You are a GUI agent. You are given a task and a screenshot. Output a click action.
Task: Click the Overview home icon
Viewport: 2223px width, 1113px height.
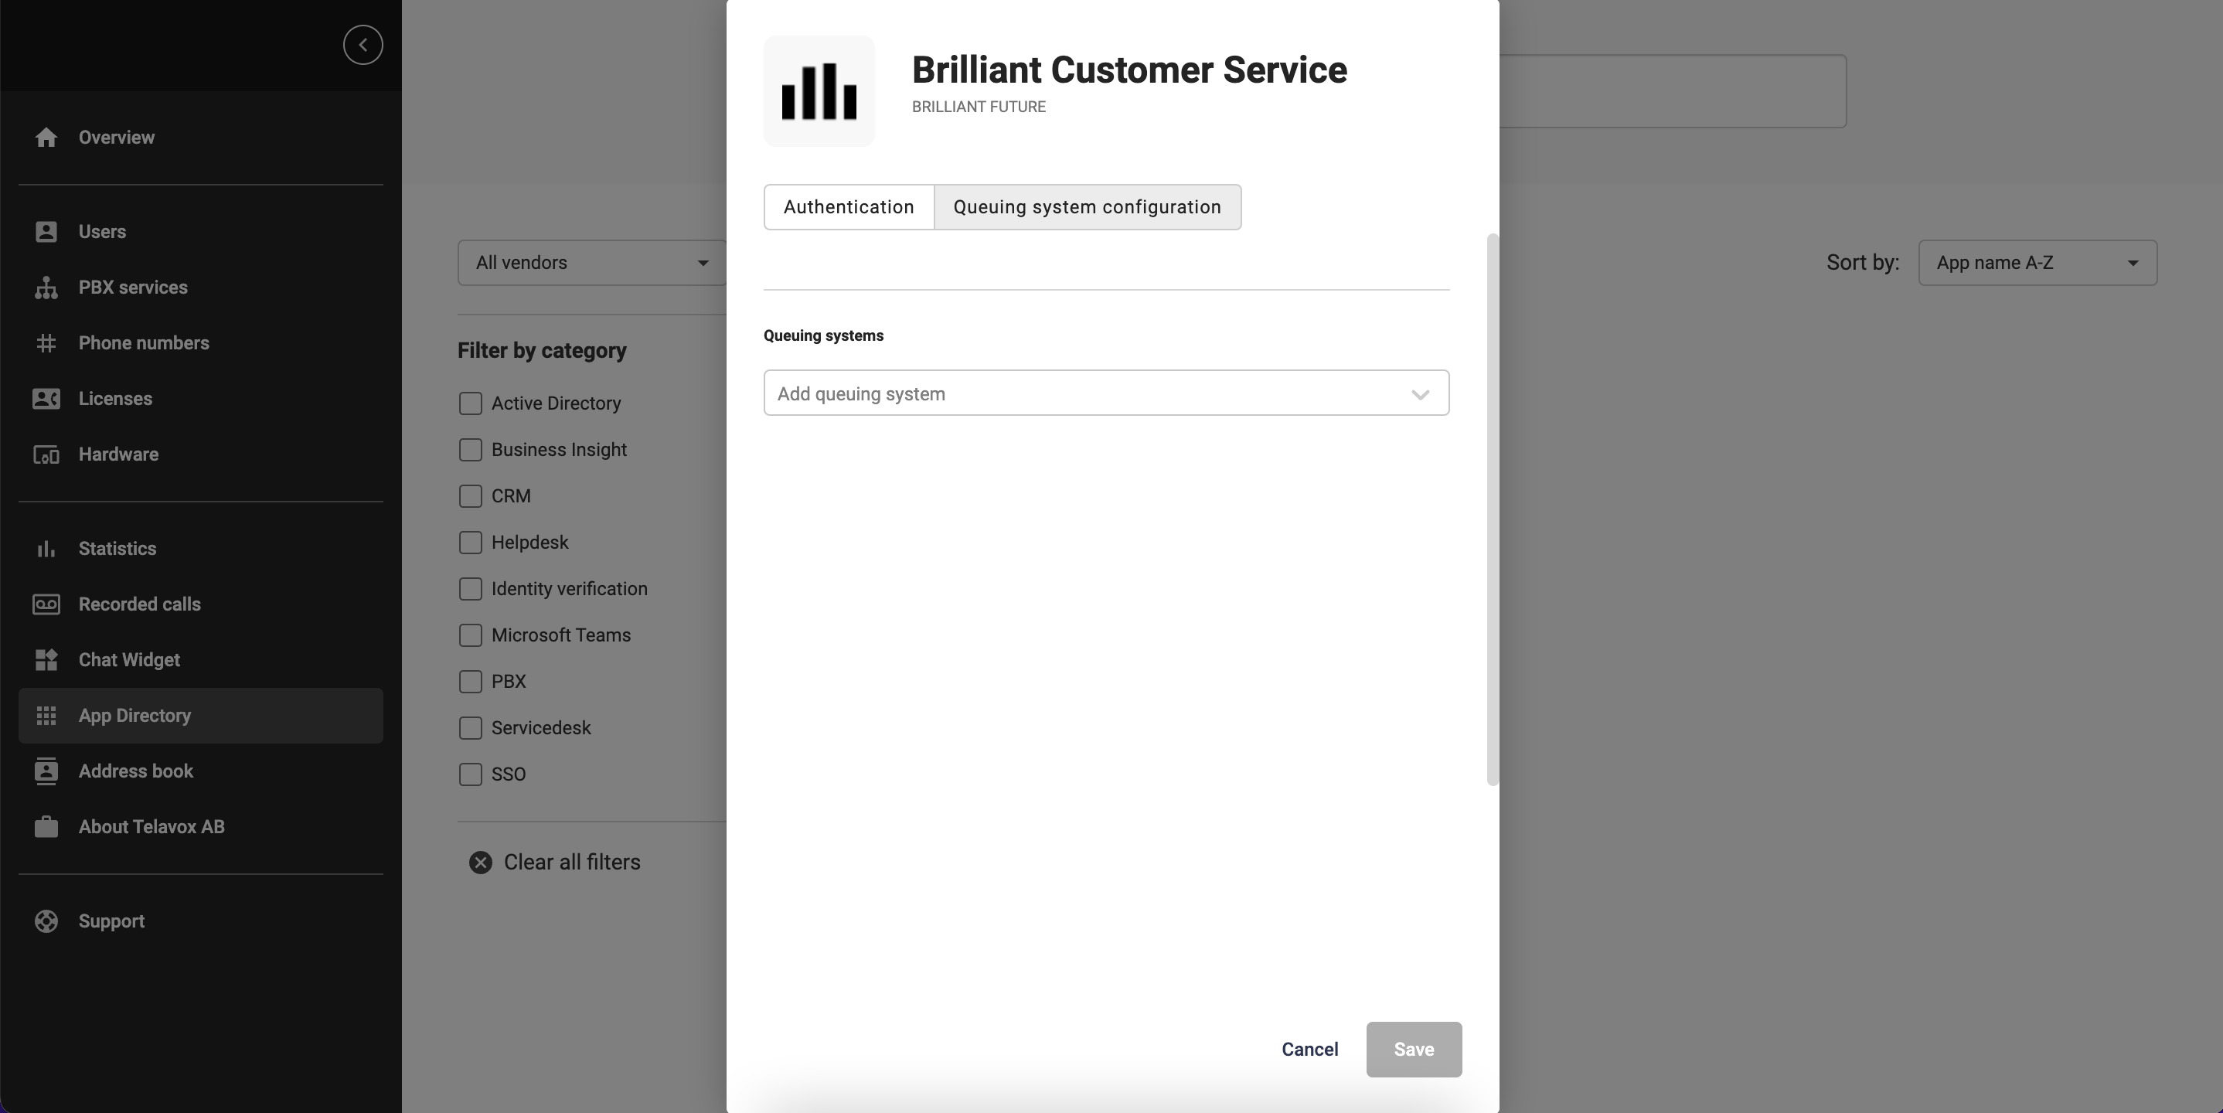pos(46,137)
